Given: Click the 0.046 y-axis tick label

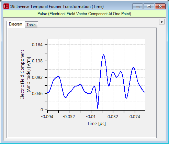Looking at the screenshot, I should [37, 94].
